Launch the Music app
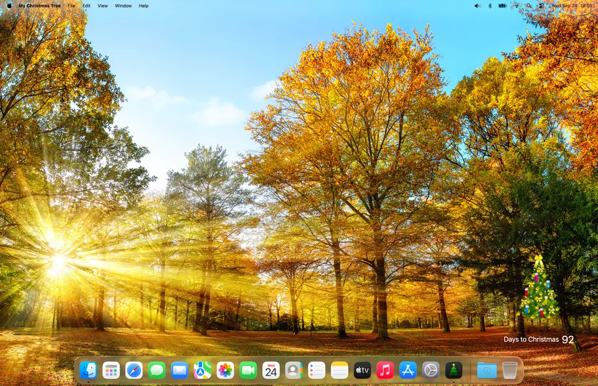 coord(385,370)
